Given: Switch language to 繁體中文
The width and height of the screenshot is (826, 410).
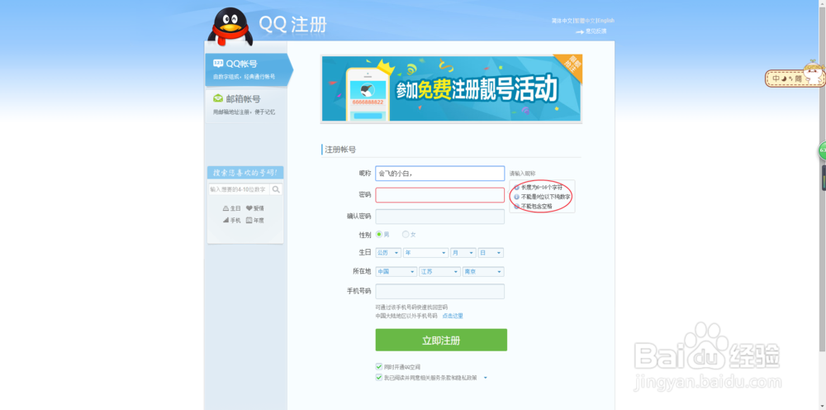Looking at the screenshot, I should point(586,21).
